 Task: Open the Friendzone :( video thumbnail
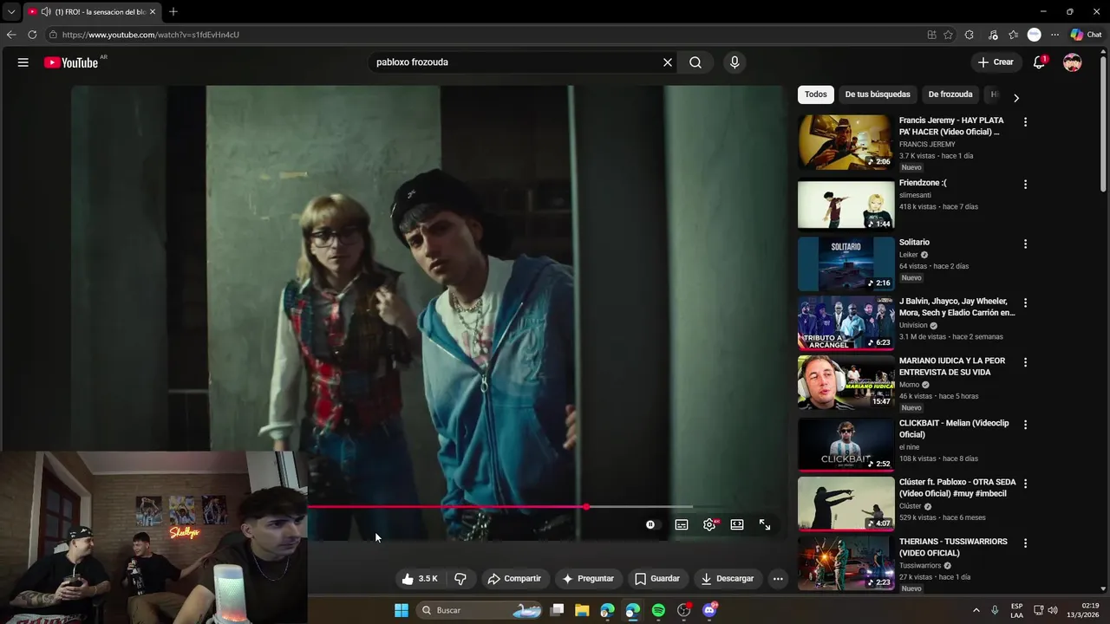coord(846,204)
